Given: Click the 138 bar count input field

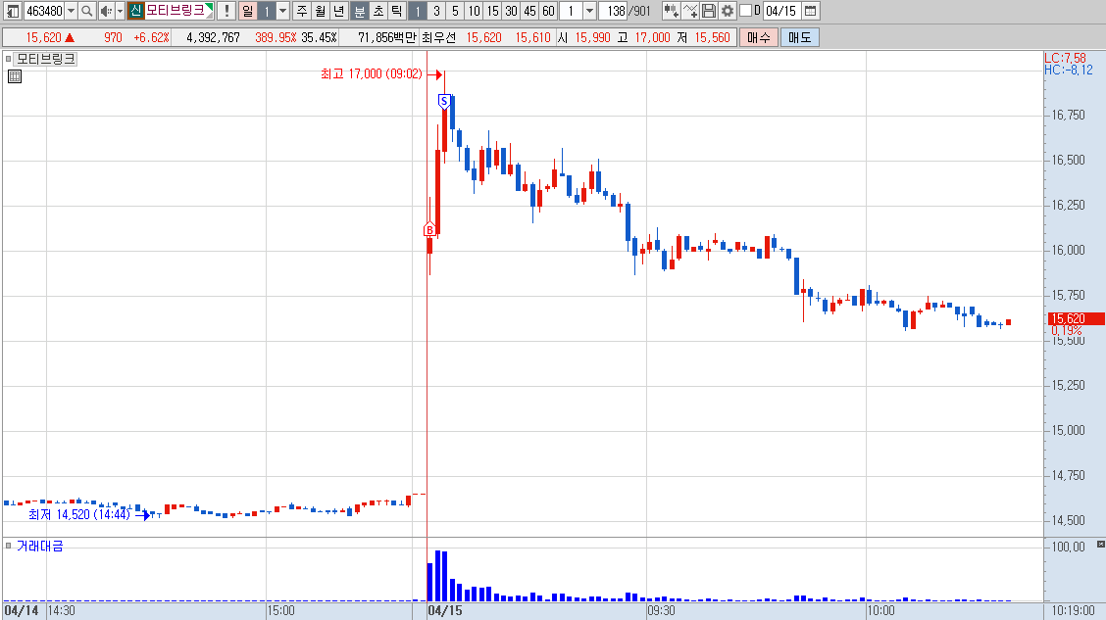Looking at the screenshot, I should pyautogui.click(x=616, y=11).
